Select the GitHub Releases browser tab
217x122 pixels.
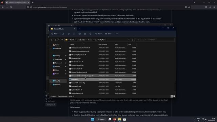(x=17, y=2)
